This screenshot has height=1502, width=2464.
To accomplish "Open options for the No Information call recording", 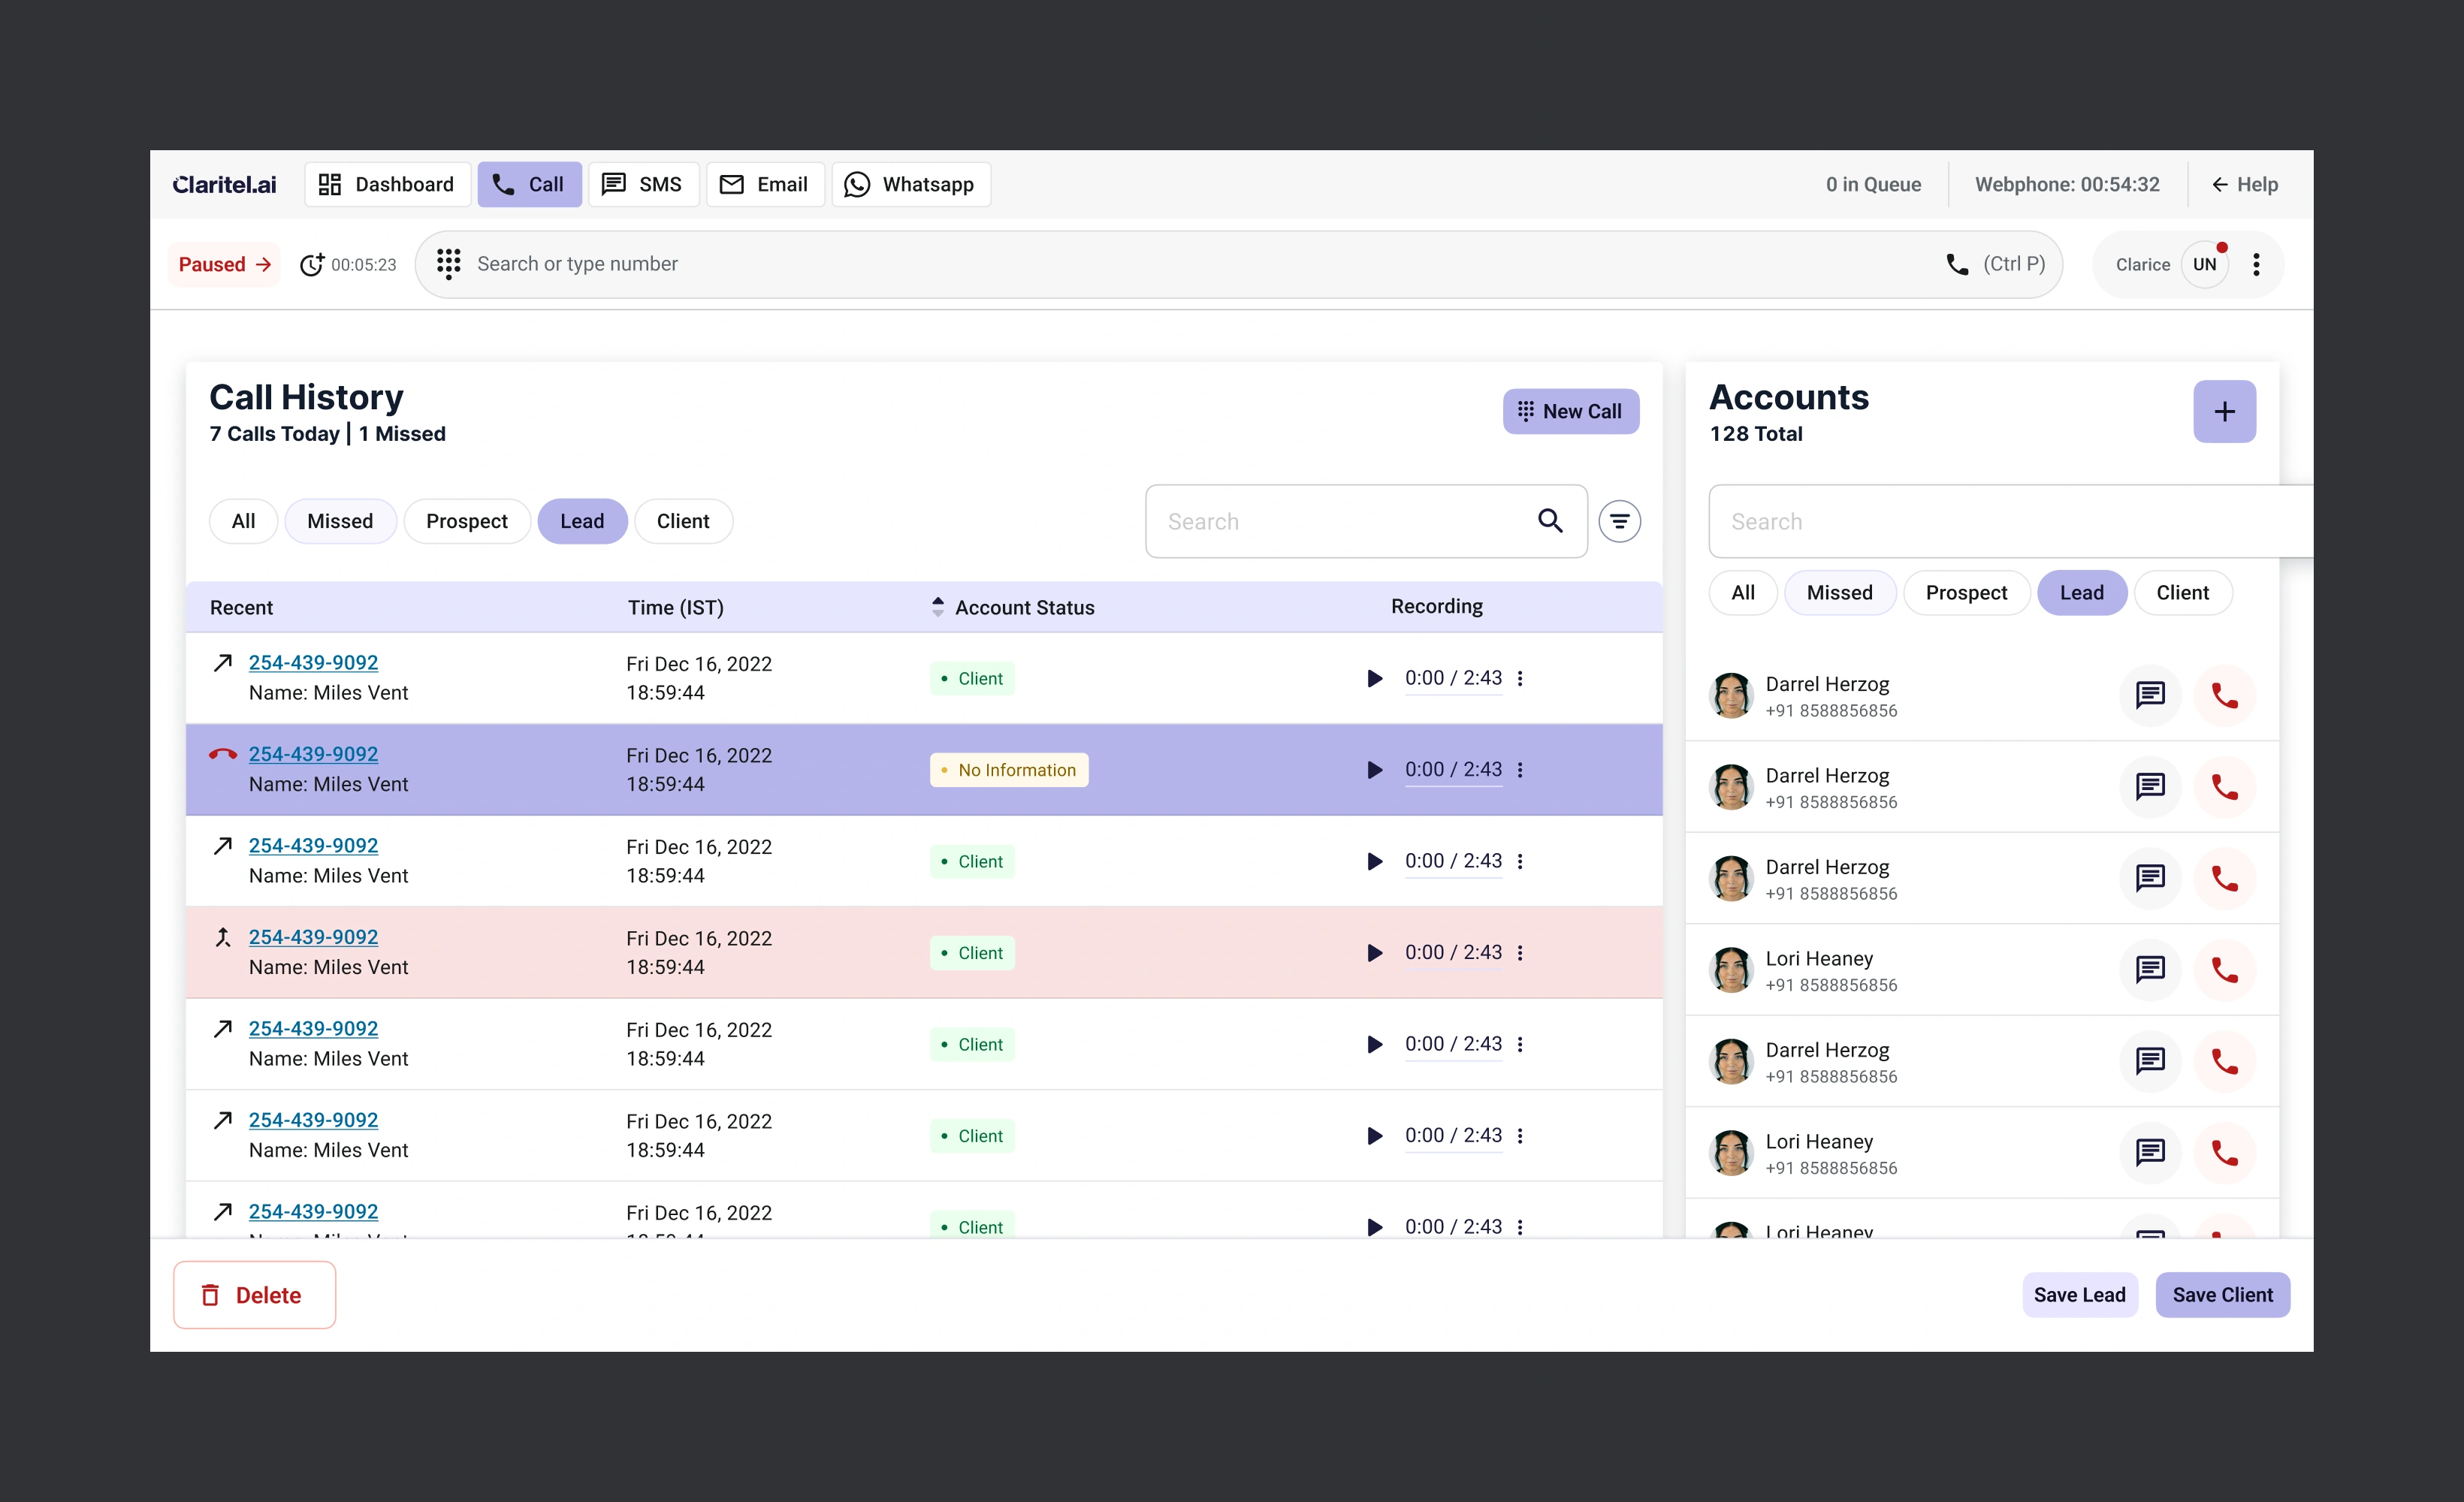I will point(1521,770).
